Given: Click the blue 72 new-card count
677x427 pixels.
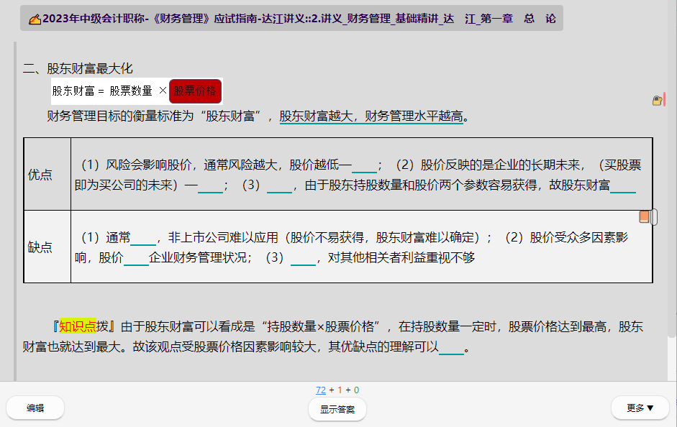Looking at the screenshot, I should coord(321,390).
